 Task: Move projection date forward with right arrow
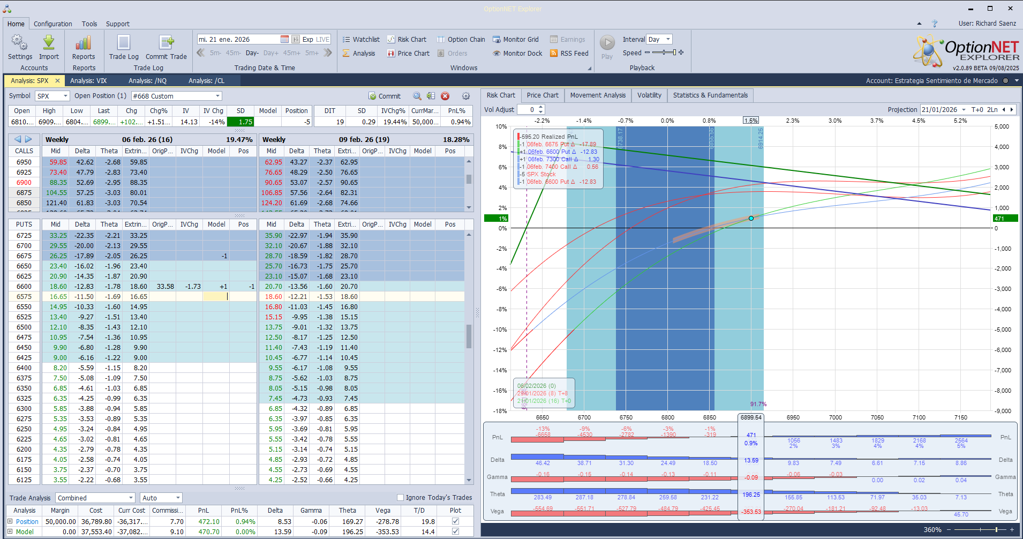tap(1012, 109)
